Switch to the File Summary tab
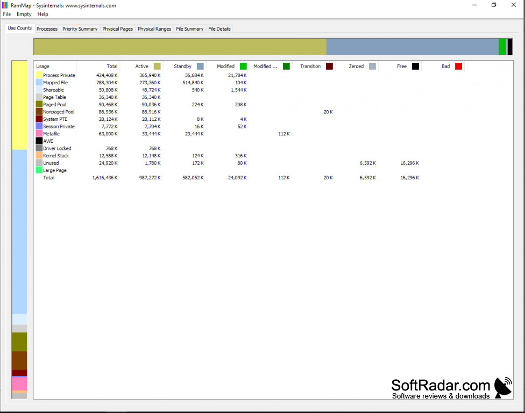525x413 pixels. 189,29
